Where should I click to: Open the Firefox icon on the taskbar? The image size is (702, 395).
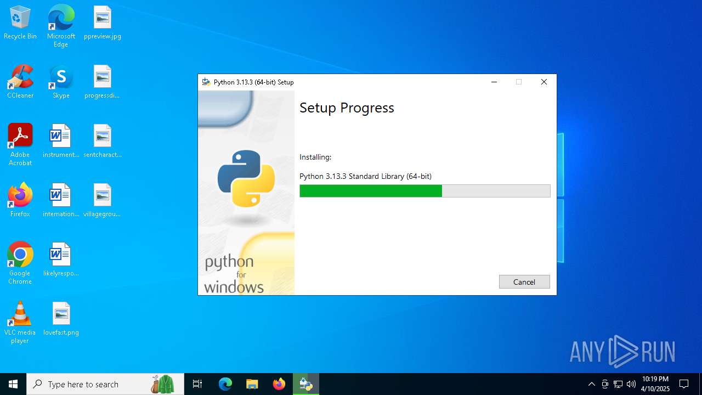pyautogui.click(x=279, y=384)
